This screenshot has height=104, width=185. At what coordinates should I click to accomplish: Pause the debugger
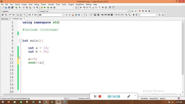103,8
